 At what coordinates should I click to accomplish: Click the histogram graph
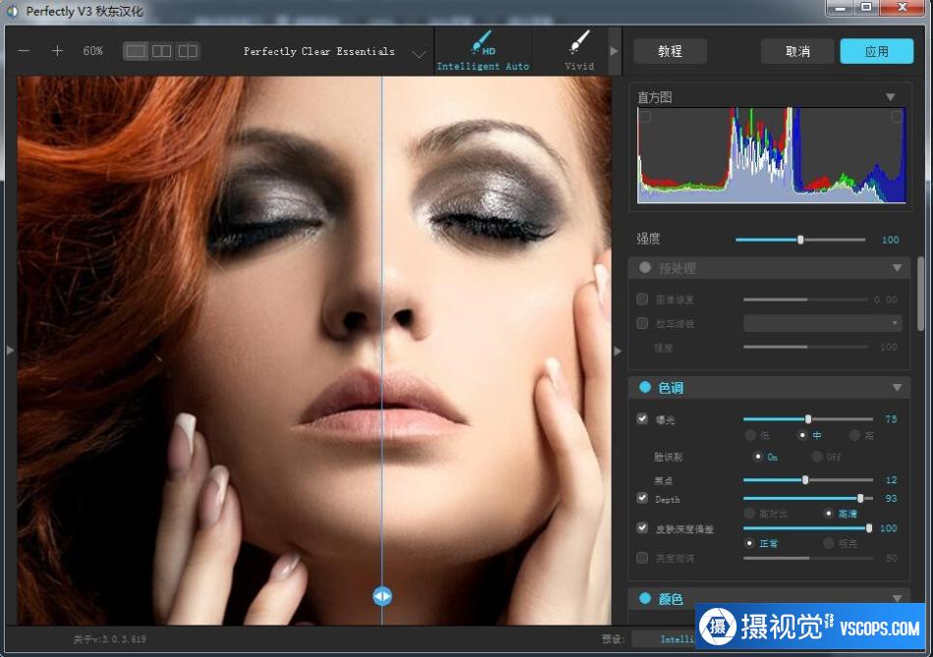click(x=771, y=155)
